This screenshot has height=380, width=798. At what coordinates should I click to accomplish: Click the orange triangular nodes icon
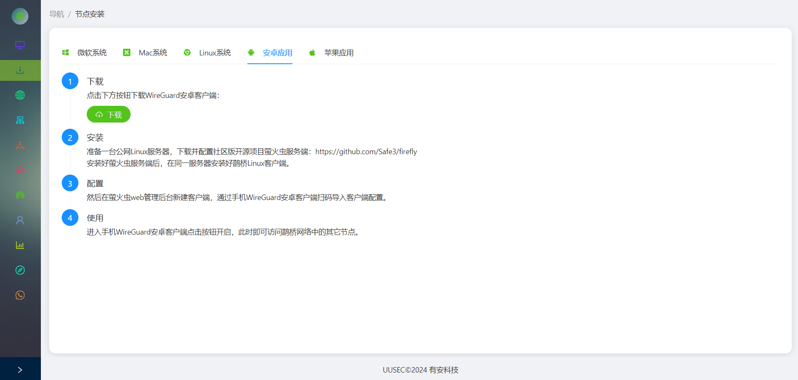click(20, 145)
